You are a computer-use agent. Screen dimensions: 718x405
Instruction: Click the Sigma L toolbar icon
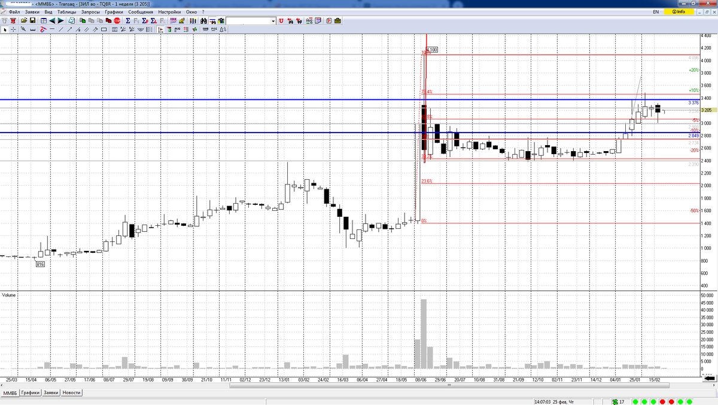(154, 21)
